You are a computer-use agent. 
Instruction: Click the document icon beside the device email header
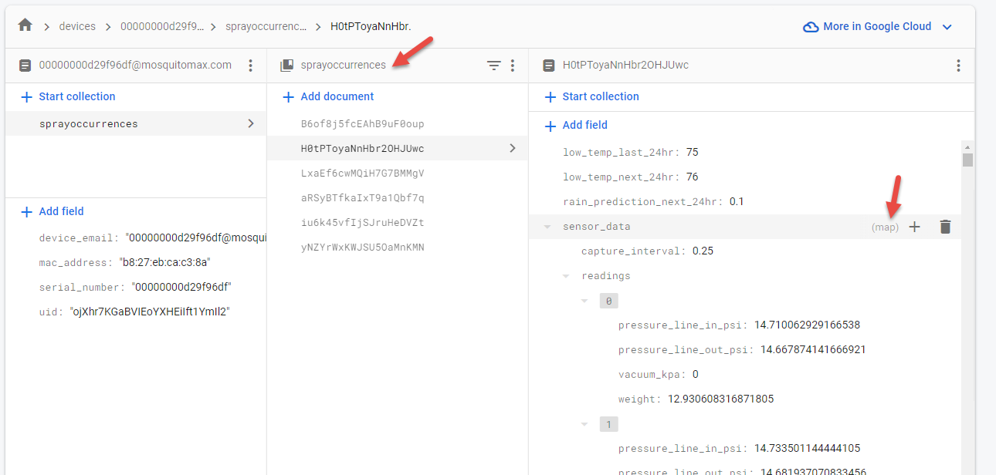25,66
